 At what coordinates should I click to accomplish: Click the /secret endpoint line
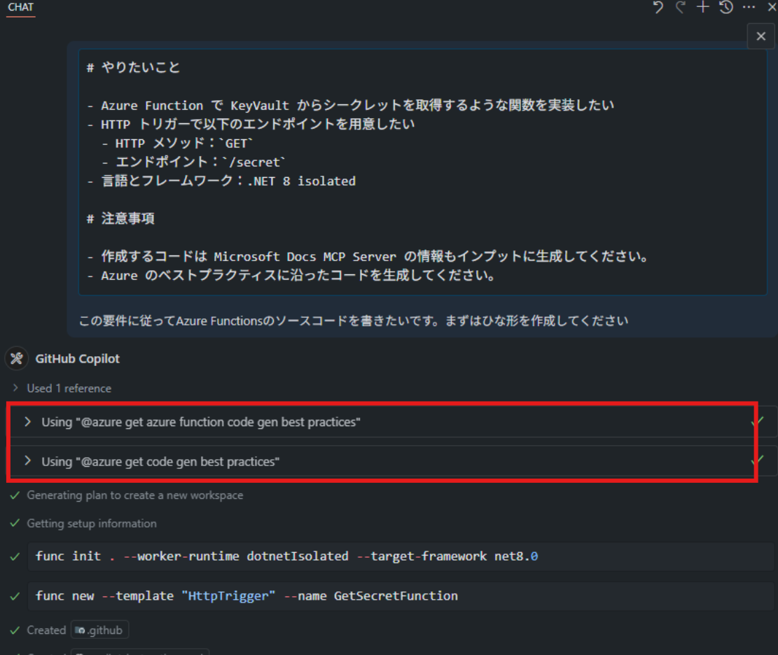(193, 162)
